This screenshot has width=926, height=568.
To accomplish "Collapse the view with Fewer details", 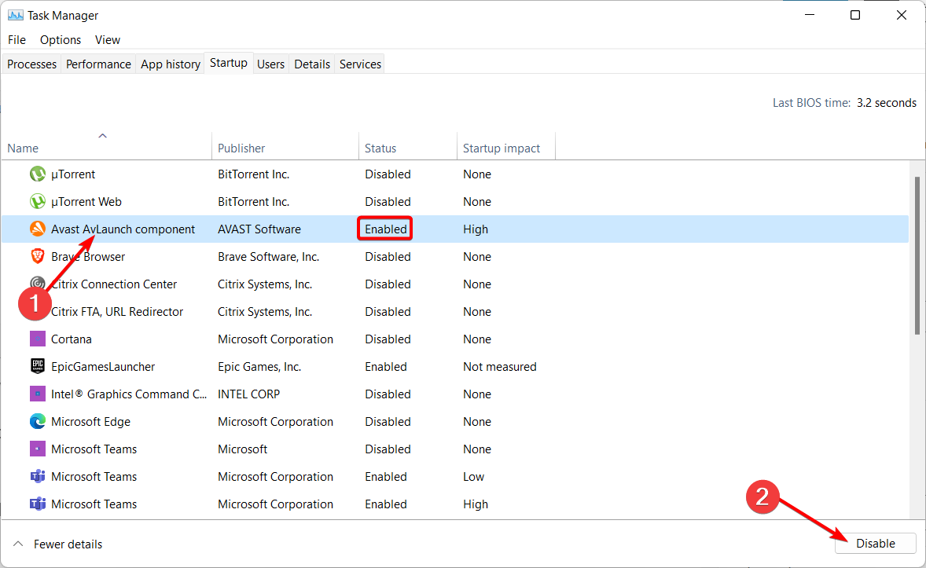I will 58,544.
